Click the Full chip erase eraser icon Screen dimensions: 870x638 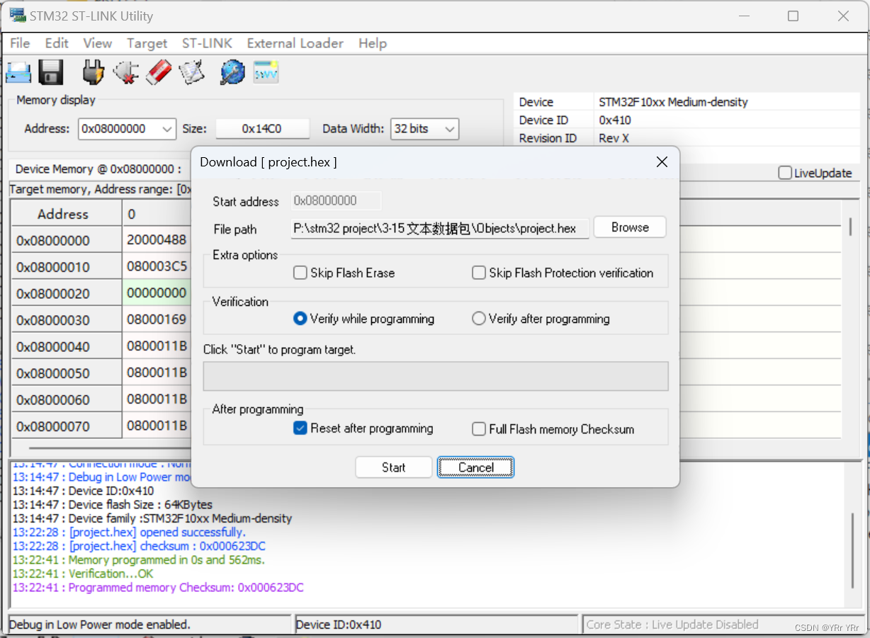[x=159, y=72]
